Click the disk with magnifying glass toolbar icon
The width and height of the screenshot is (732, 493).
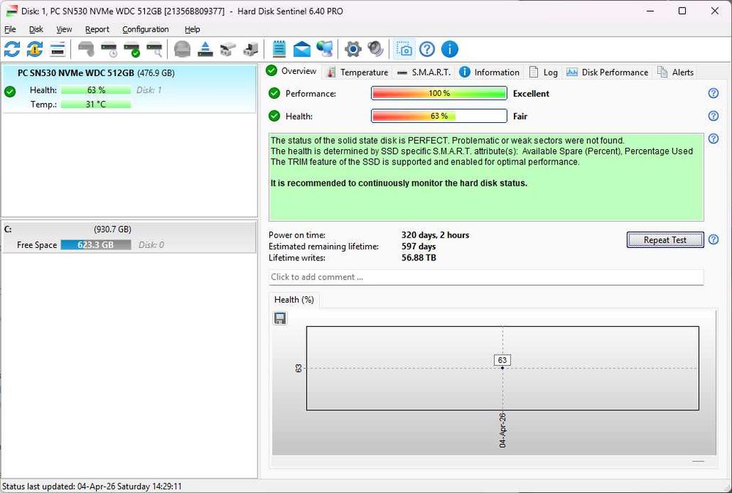coord(154,49)
